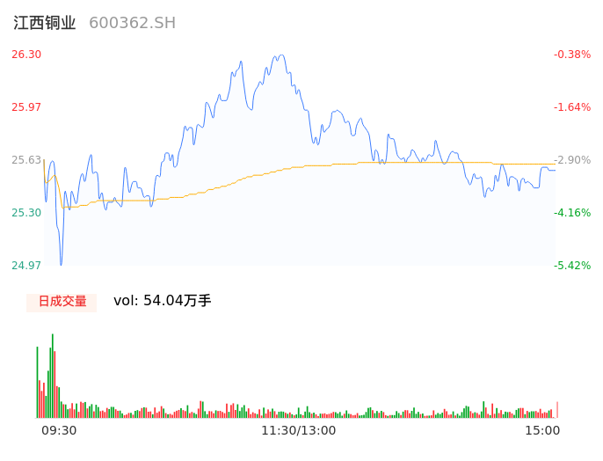Click the -5.42% percentage label
Screen dimensions: 603x461
pos(572,266)
